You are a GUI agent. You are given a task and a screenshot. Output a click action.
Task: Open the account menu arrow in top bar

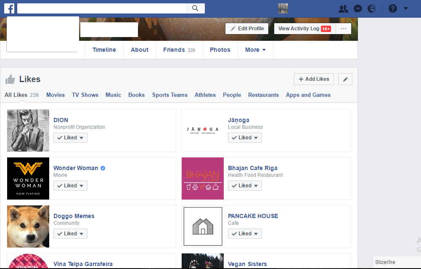click(406, 8)
